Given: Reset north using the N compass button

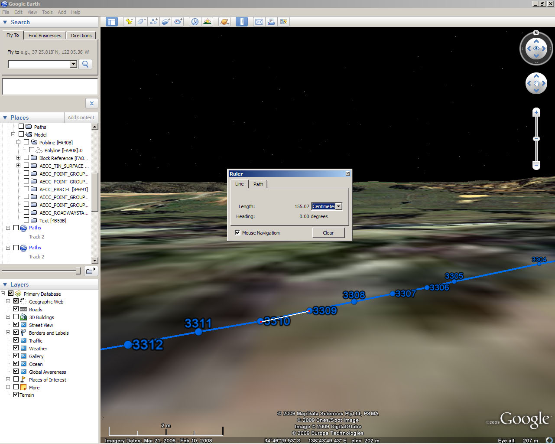Looking at the screenshot, I should coord(536,33).
